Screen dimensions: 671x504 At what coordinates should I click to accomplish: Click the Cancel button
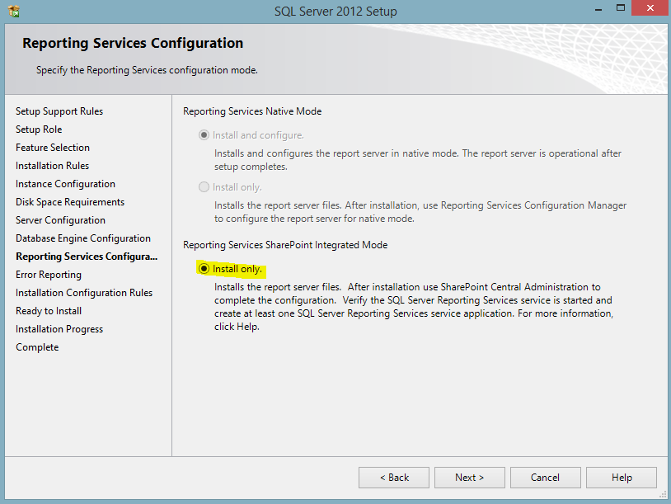click(x=545, y=478)
